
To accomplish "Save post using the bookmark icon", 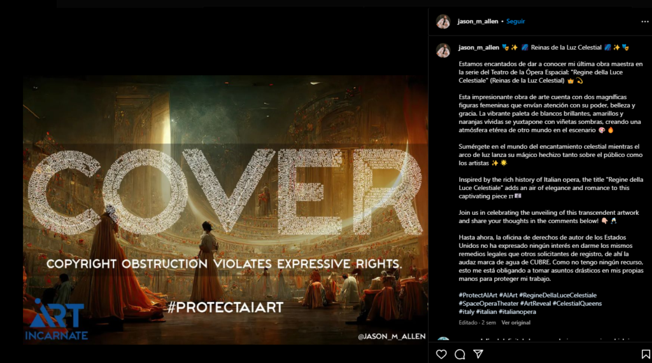I will point(646,354).
